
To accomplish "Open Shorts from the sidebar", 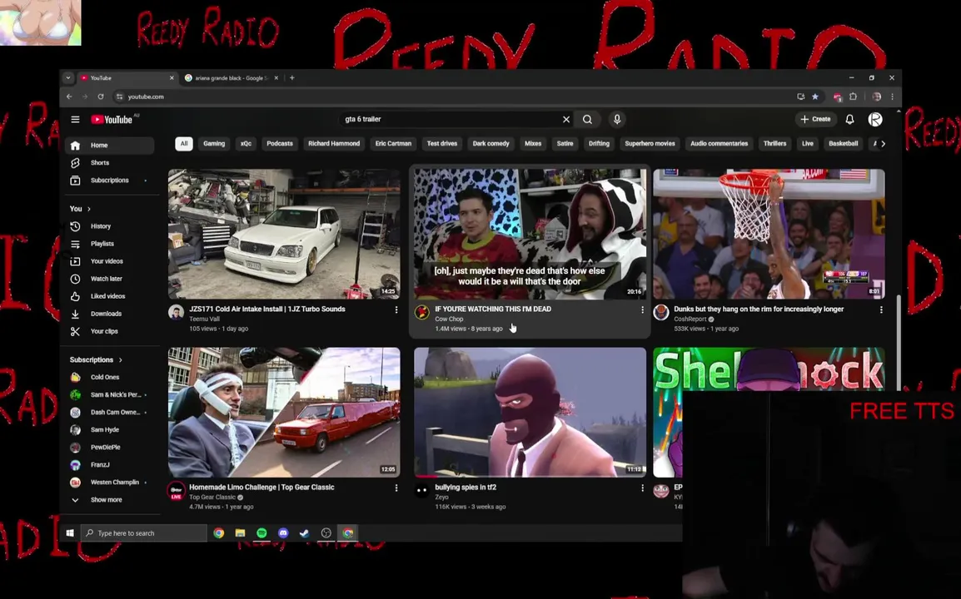I will point(110,163).
